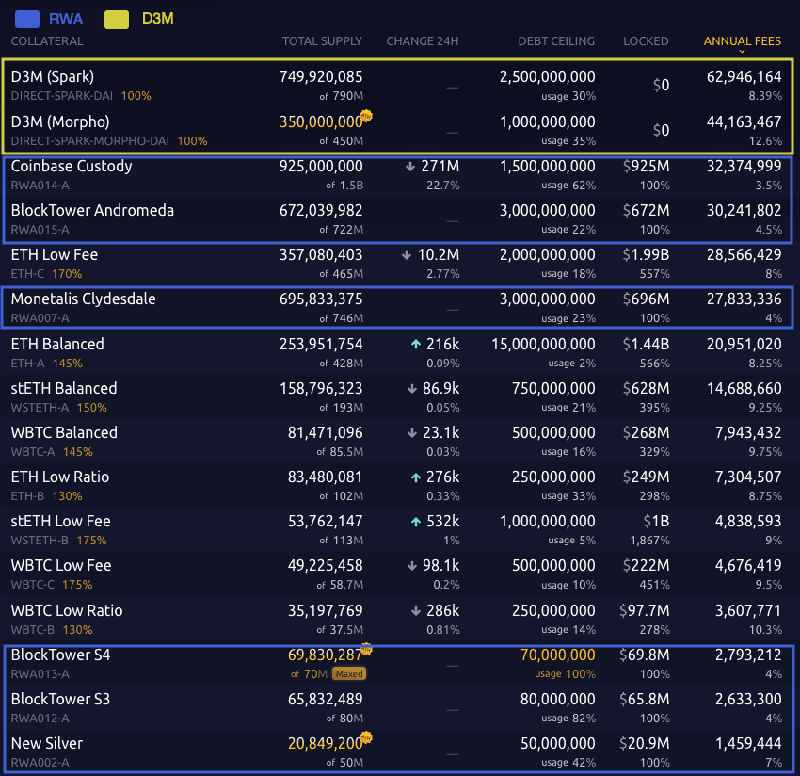
Task: Sort by the Change 24H column header
Action: [x=423, y=41]
